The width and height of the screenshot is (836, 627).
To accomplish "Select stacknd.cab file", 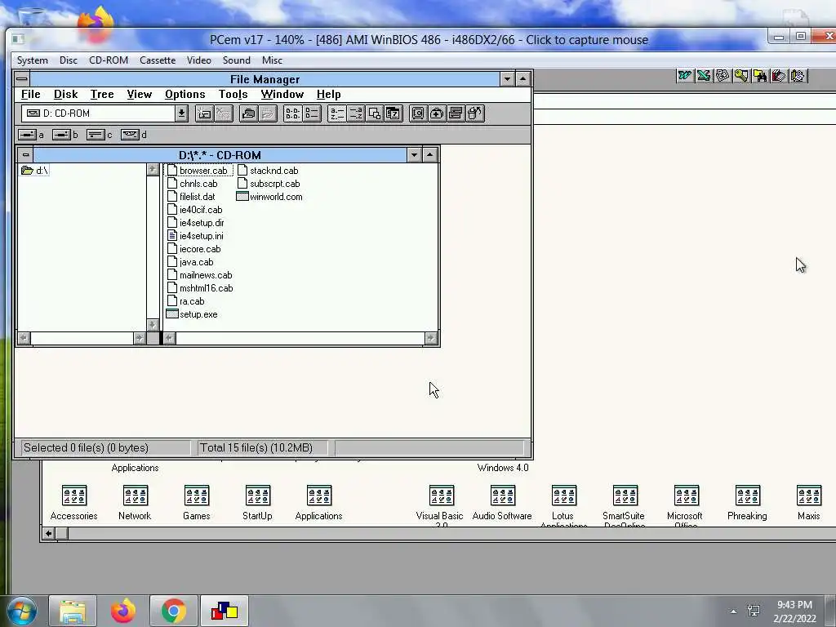I will click(268, 171).
